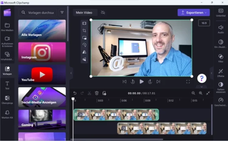Collapse the templates side panel
The width and height of the screenshot is (228, 141).
click(71, 73)
